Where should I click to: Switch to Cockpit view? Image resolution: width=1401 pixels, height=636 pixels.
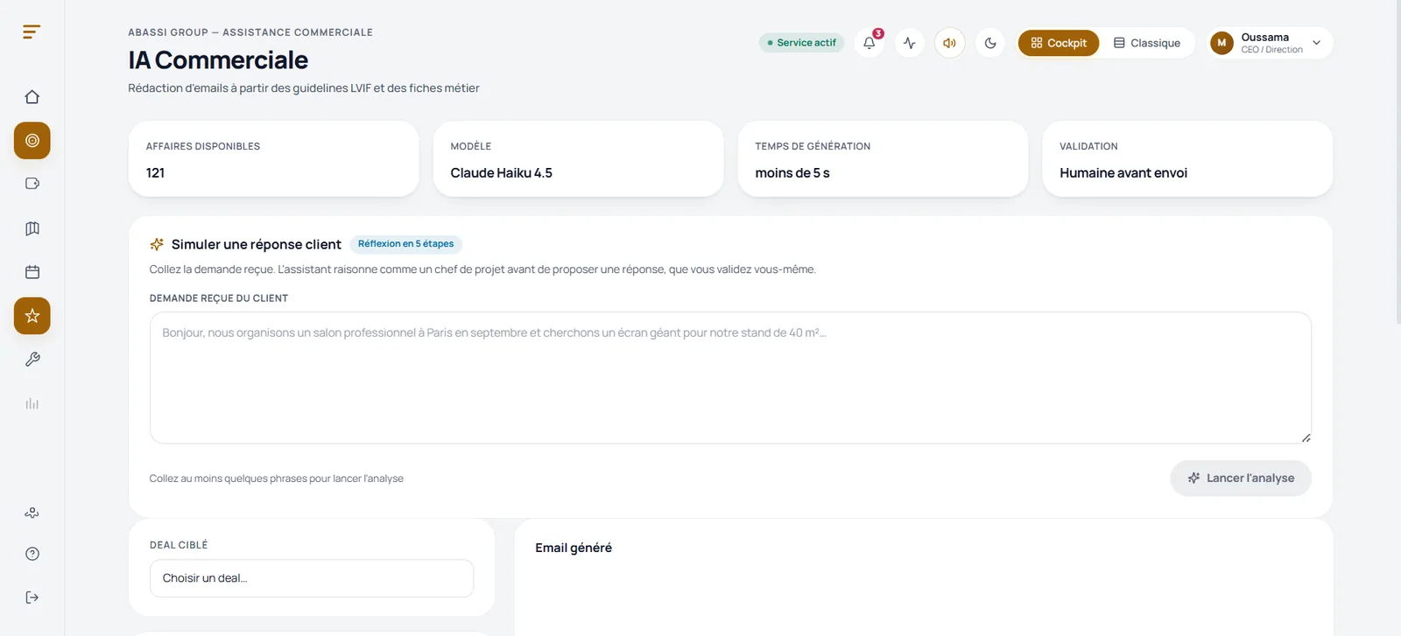tap(1059, 43)
